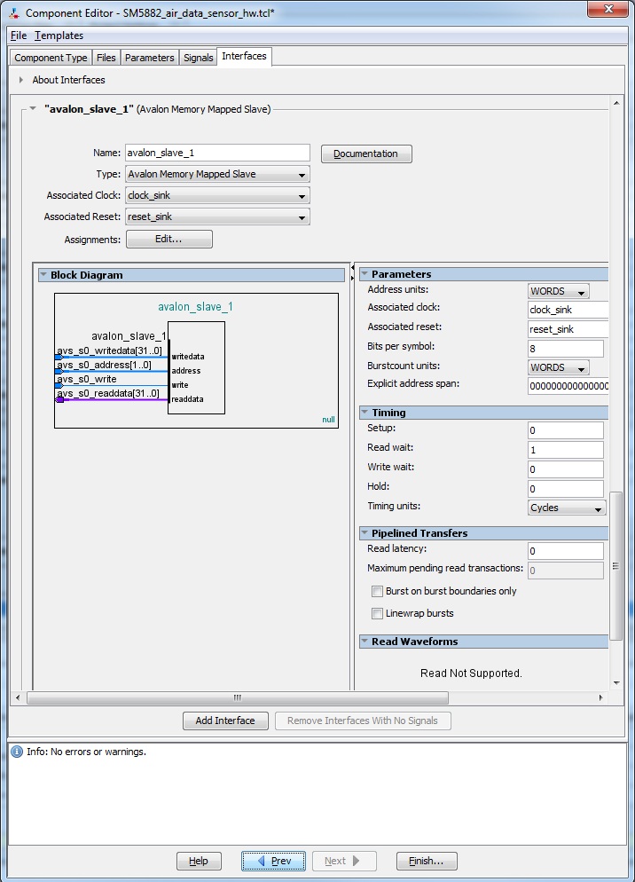The height and width of the screenshot is (882, 635).
Task: Select the avs_s0_readdata signal in diagram
Action: pyautogui.click(x=108, y=393)
